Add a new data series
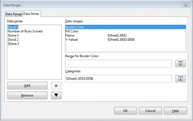193x121 pixels. pos(27,85)
